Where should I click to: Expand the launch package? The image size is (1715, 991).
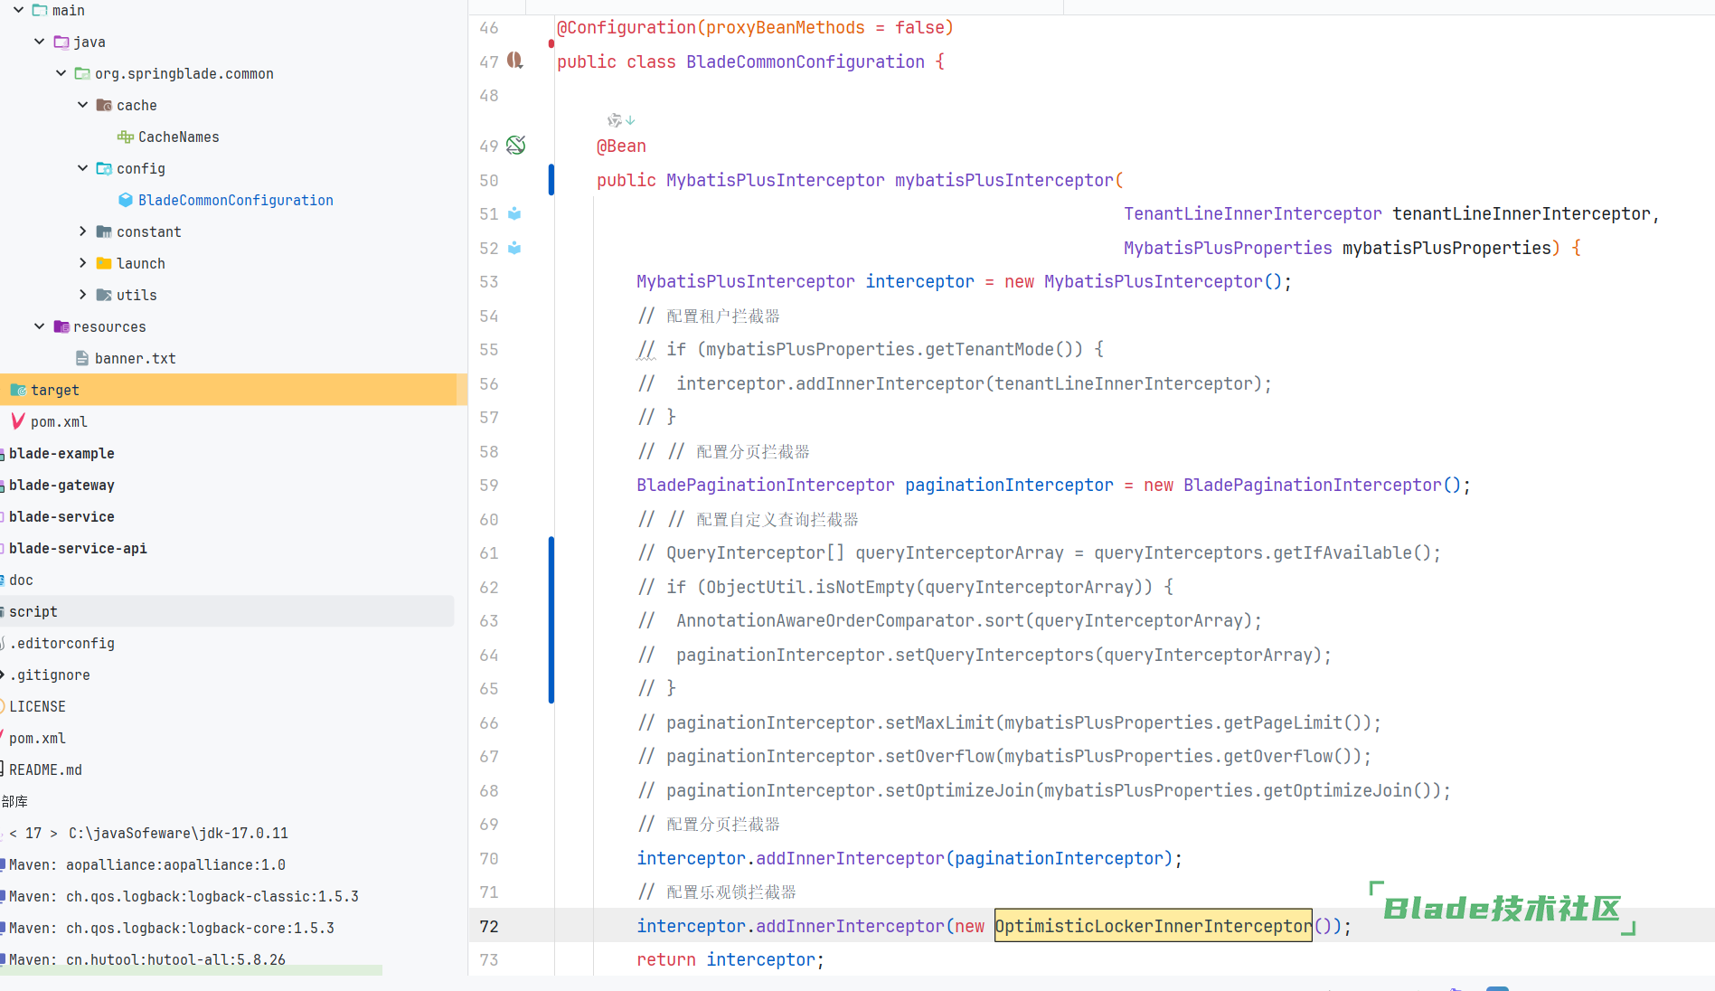click(x=83, y=263)
